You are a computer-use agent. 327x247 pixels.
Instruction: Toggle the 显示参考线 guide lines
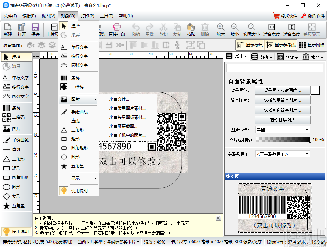(x=281, y=45)
